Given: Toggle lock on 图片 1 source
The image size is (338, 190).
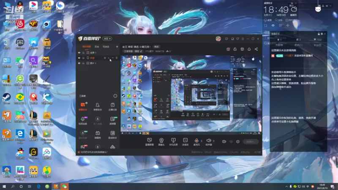Looking at the screenshot, I should tap(83, 63).
